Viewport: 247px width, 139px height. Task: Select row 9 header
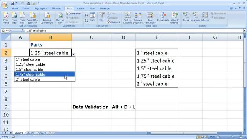tap(6, 107)
